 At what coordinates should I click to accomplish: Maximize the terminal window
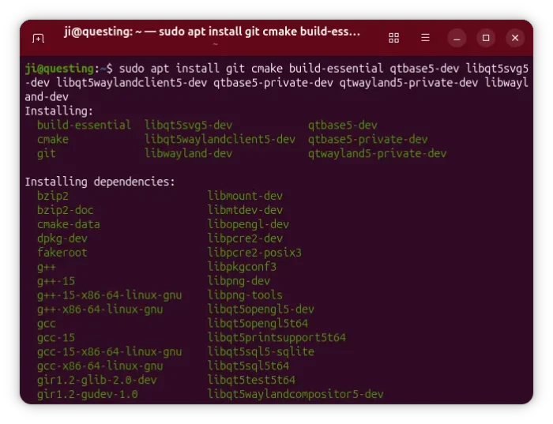[x=486, y=38]
